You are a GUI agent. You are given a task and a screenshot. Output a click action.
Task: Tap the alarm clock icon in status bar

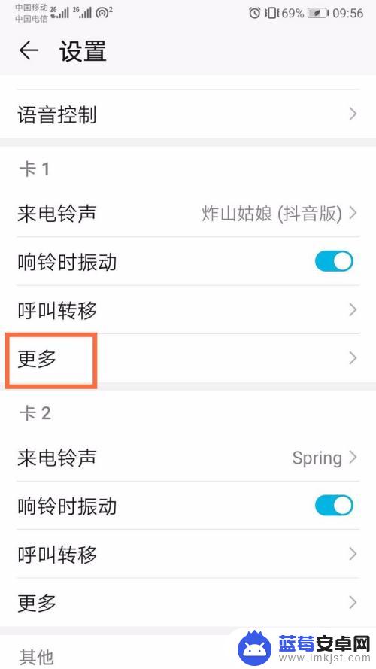254,14
